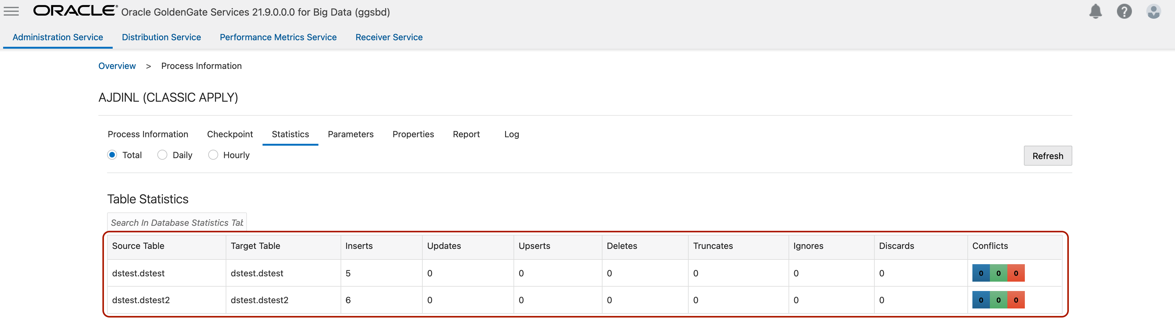
Task: Click the Inserts column header
Action: point(359,246)
